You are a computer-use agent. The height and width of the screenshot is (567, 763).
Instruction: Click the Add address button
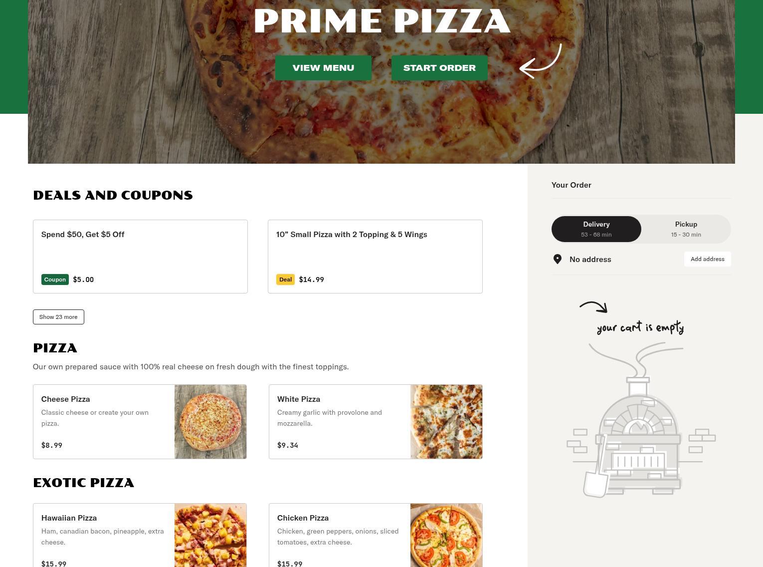707,259
